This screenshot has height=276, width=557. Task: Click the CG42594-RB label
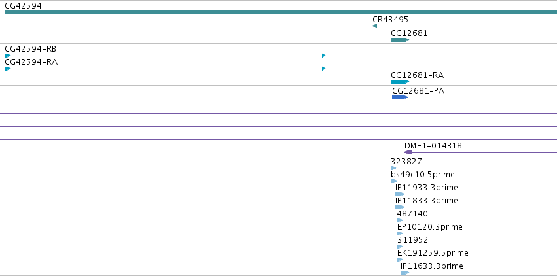[x=31, y=48]
